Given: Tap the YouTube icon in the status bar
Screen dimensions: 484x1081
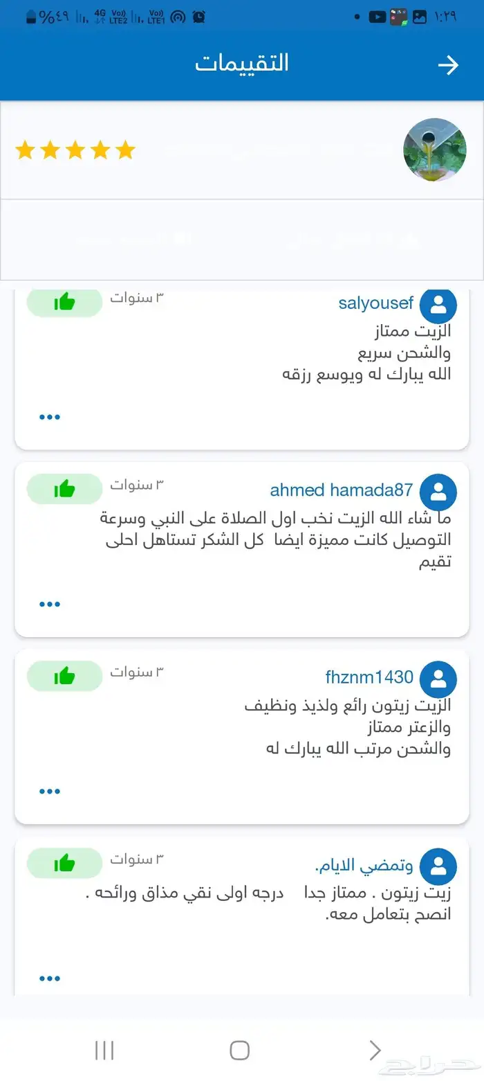Looking at the screenshot, I should [378, 15].
